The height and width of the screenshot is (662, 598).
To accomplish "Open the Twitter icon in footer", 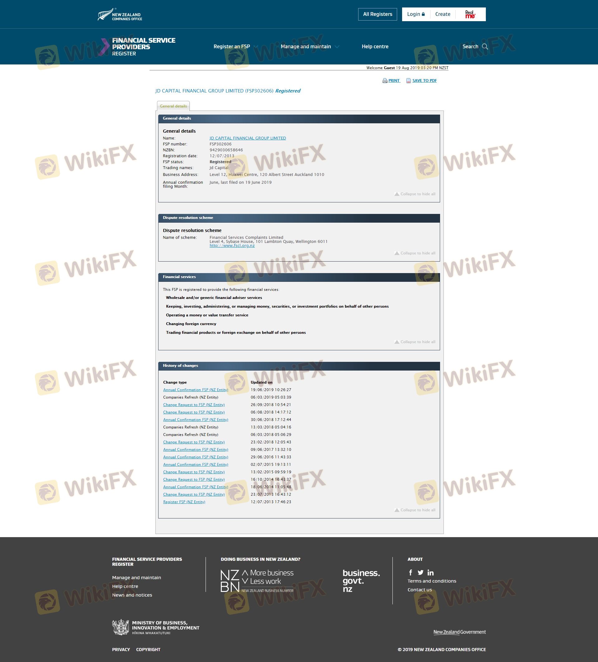I will (420, 572).
